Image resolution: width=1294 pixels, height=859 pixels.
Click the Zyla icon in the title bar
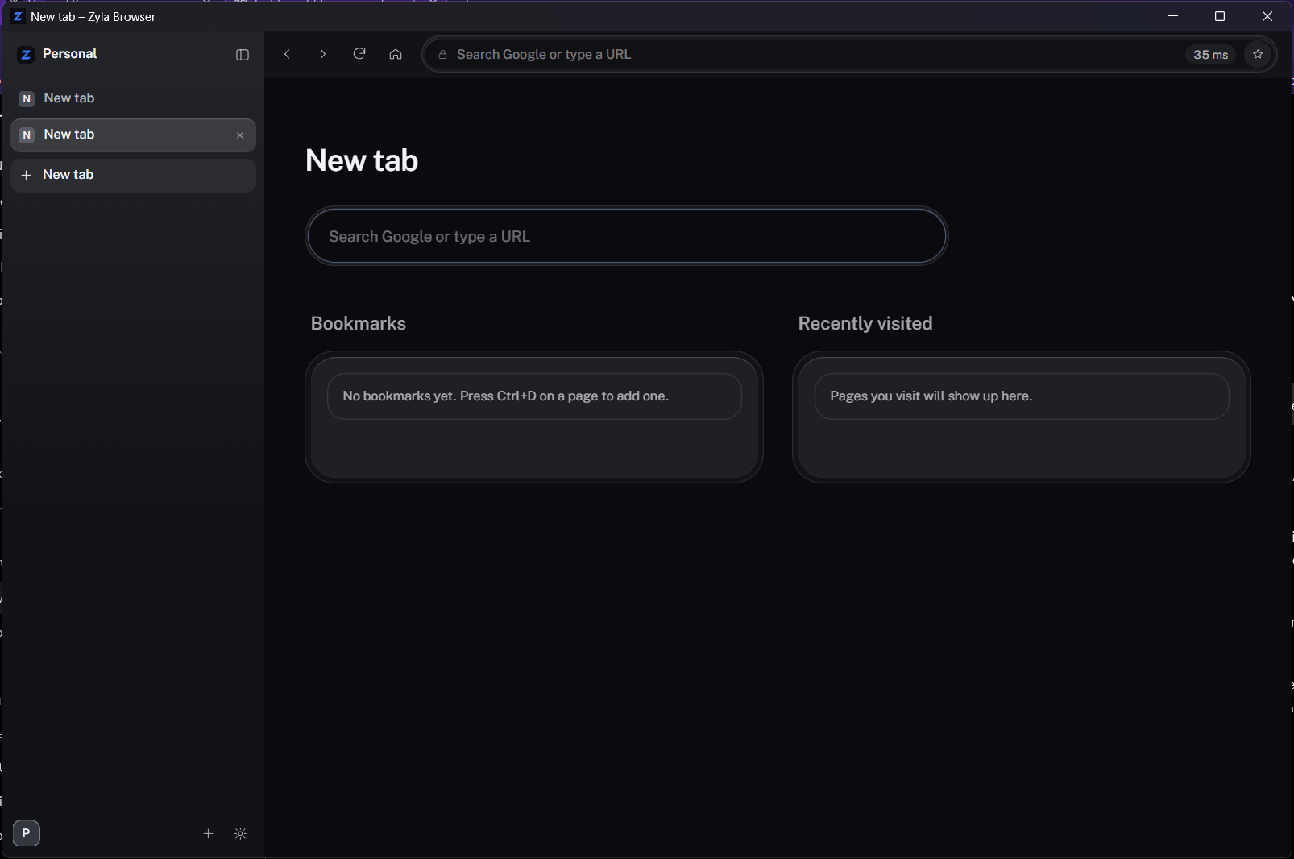[x=17, y=16]
